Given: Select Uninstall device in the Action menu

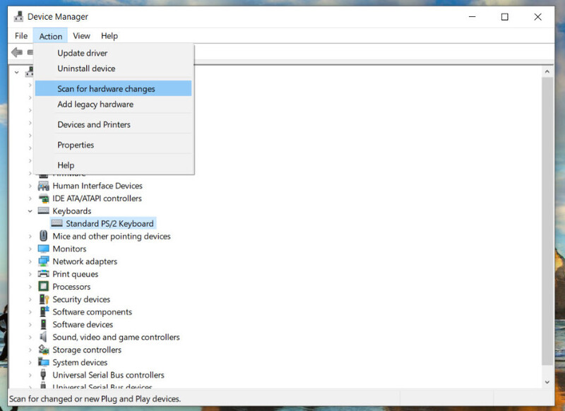Looking at the screenshot, I should click(113, 68).
